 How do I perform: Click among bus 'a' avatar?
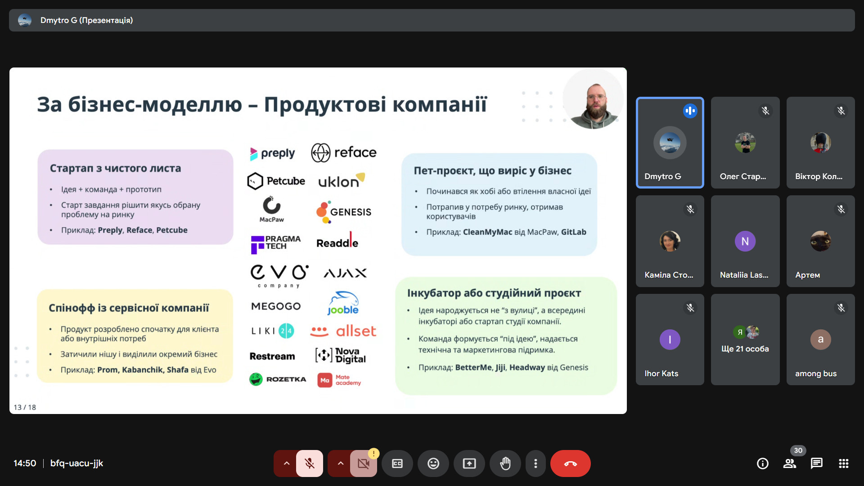coord(820,340)
